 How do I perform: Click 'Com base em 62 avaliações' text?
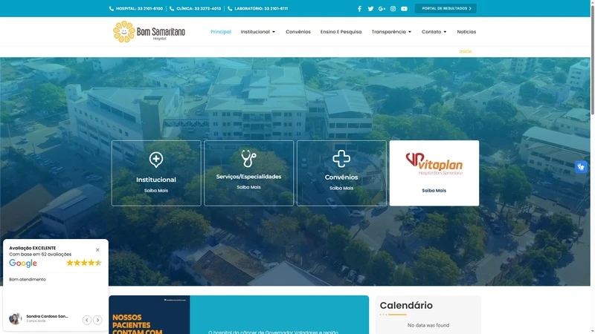(x=40, y=255)
